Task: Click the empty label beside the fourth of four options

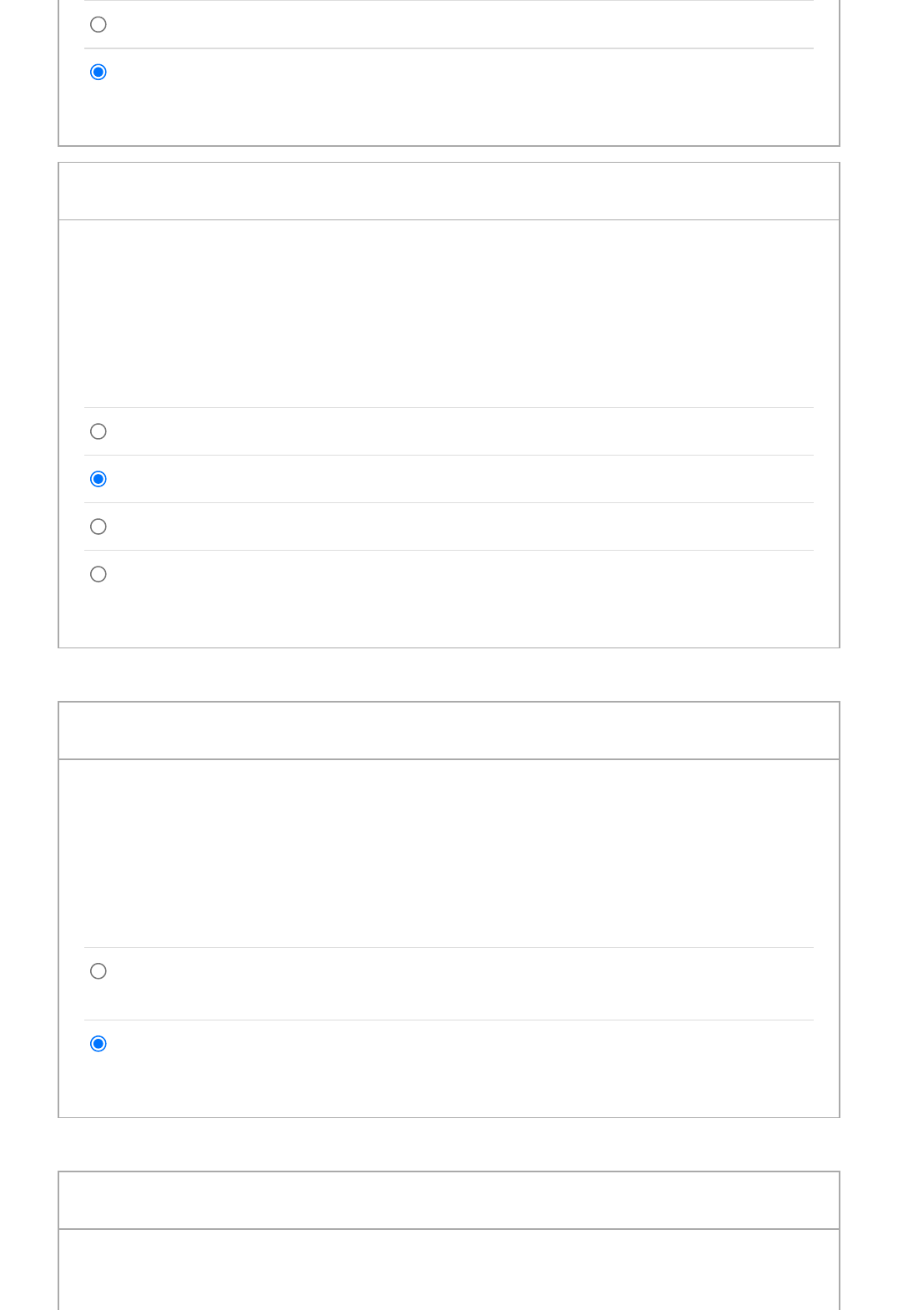Action: click(459, 574)
